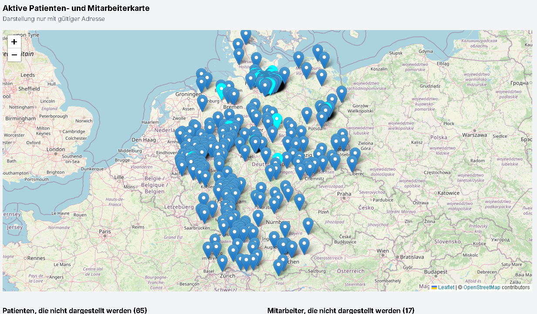Click the Paris label on the map
Image resolution: width=537 pixels, height=314 pixels.
pyautogui.click(x=104, y=231)
